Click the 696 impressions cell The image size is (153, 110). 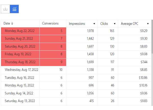(x=82, y=86)
